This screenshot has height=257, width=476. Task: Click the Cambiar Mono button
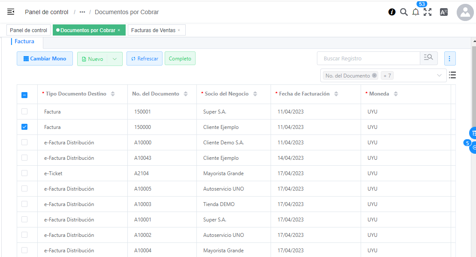click(45, 59)
